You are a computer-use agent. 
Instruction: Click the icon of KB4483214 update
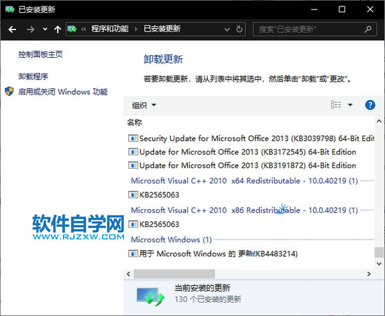click(133, 253)
